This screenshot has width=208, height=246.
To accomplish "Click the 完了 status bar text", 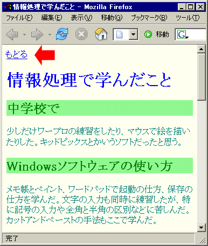I will [x=12, y=238].
